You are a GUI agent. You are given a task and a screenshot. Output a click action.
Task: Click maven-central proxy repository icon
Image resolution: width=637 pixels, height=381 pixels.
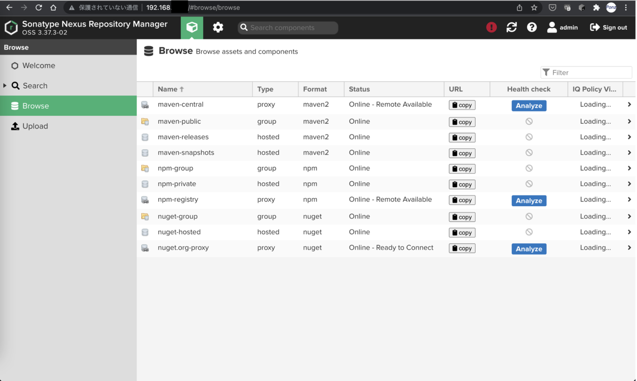click(145, 105)
